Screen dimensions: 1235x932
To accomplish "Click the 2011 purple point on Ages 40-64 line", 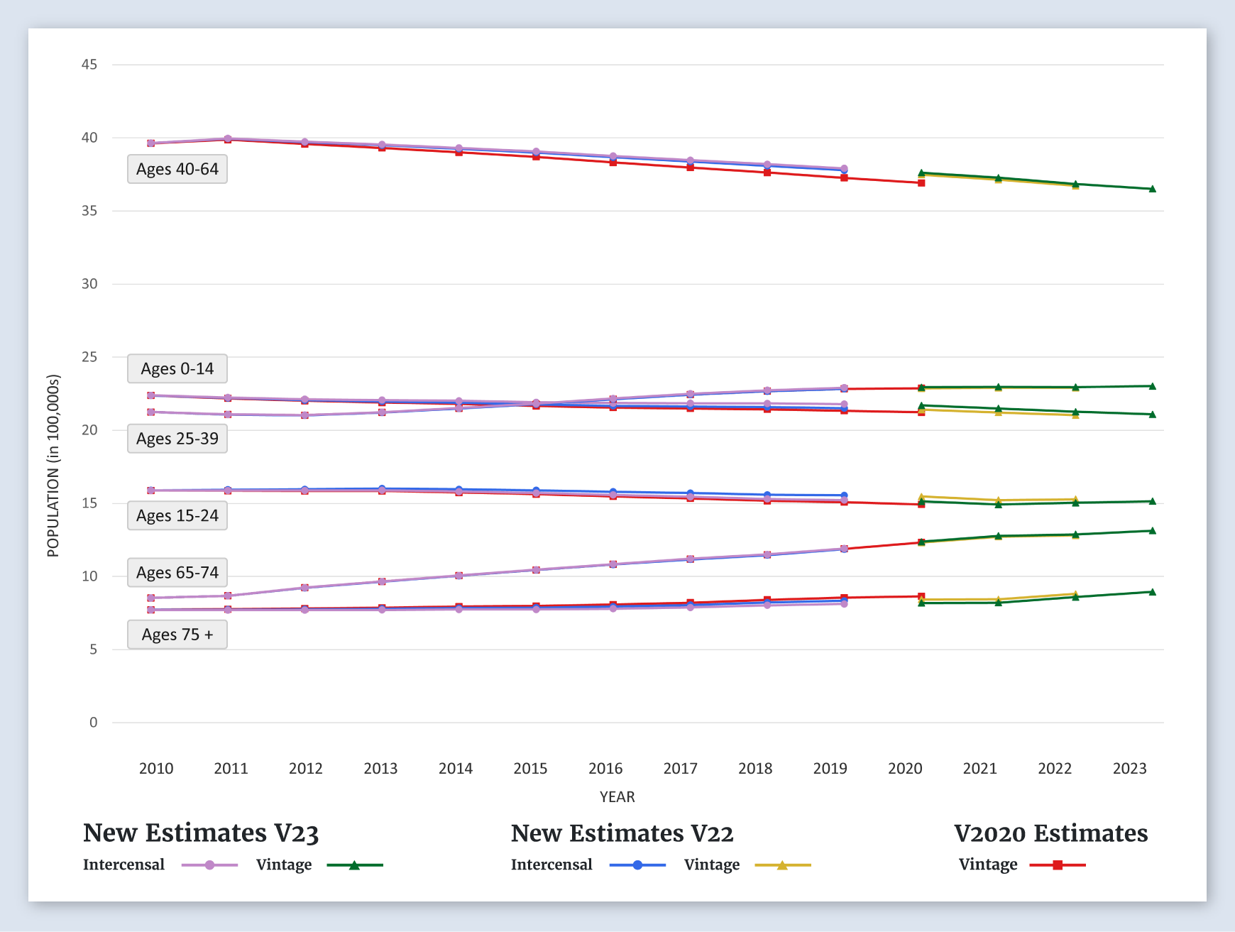I will [x=228, y=139].
